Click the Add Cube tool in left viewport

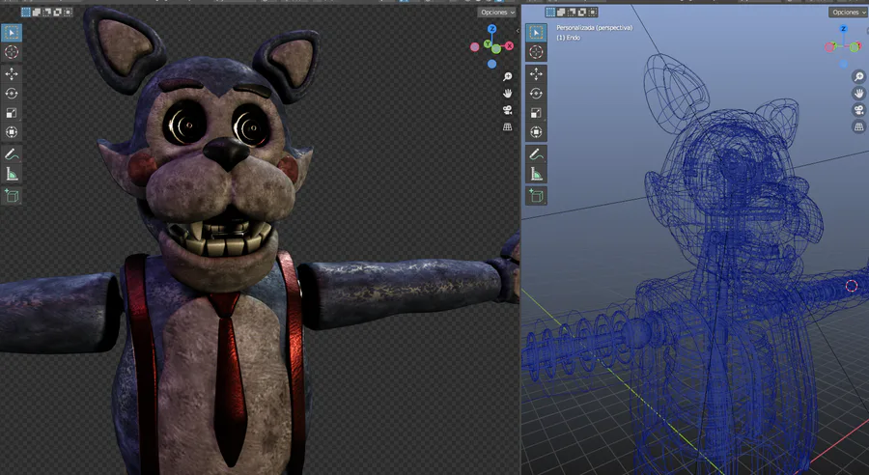12,196
